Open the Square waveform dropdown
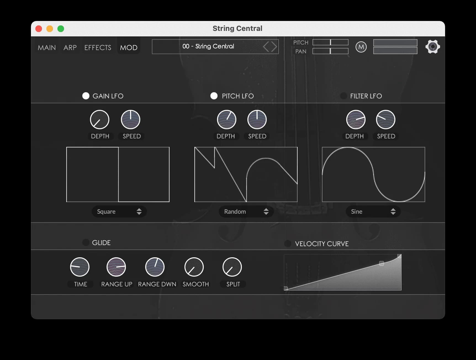The height and width of the screenshot is (360, 476). tap(119, 211)
